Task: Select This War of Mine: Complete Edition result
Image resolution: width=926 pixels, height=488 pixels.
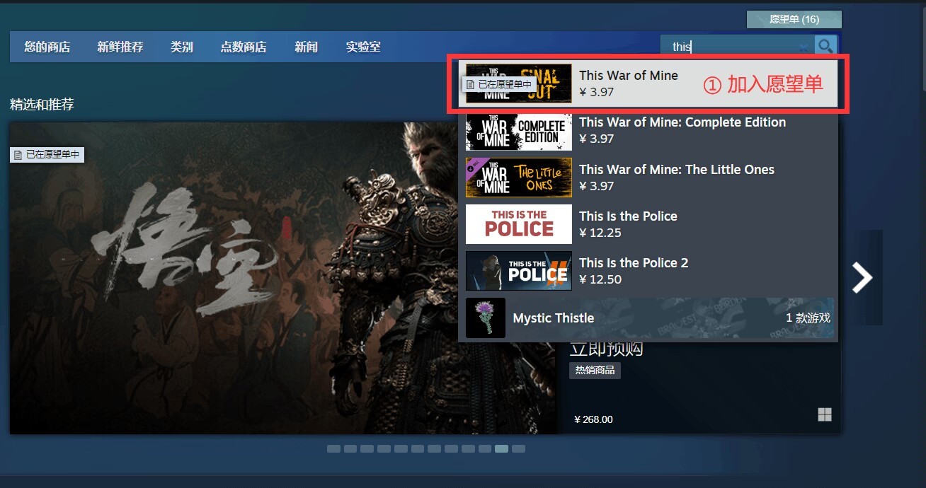Action: (648, 131)
